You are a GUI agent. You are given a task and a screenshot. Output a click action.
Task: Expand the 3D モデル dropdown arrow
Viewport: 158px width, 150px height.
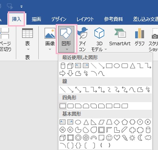pyautogui.click(x=106, y=49)
